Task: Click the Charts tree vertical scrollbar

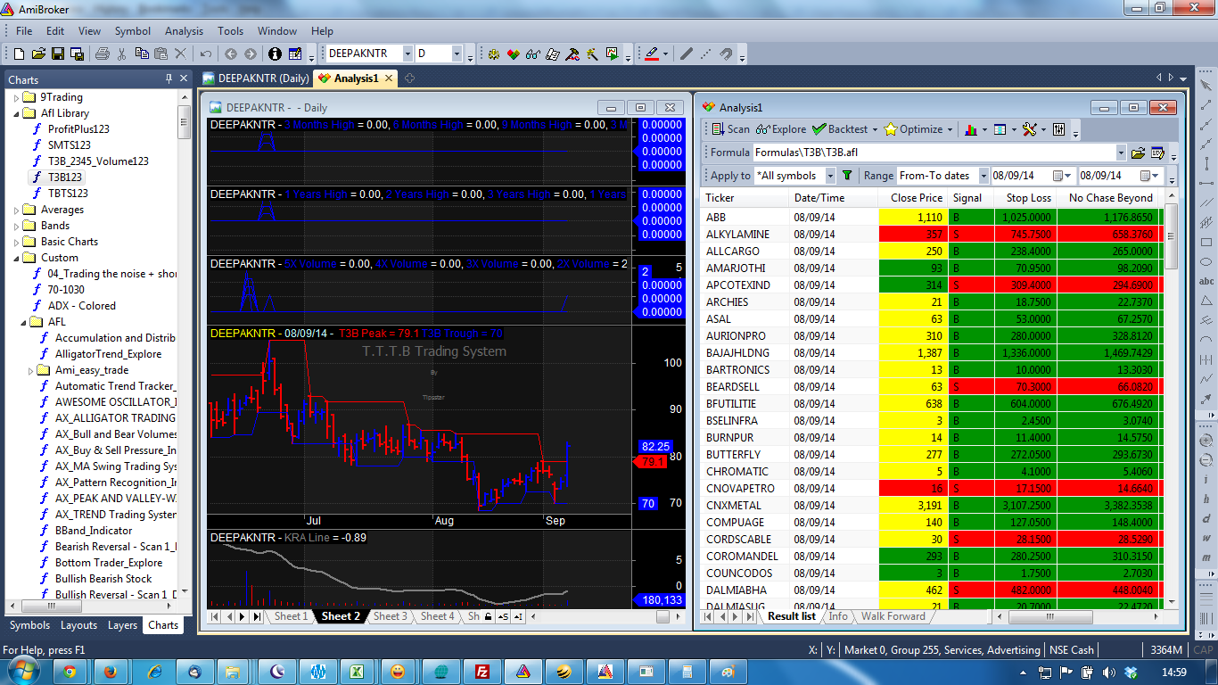Action: (x=185, y=343)
